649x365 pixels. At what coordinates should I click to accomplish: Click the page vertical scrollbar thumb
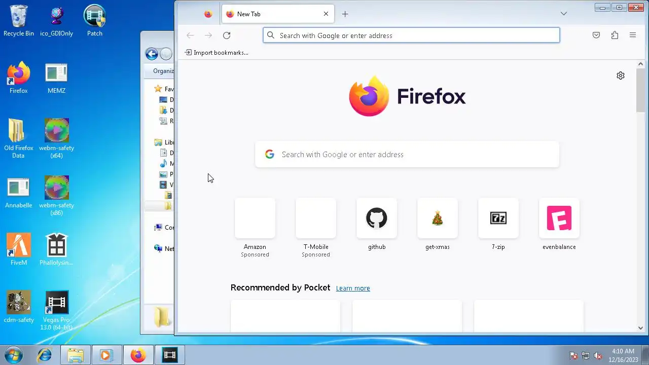pyautogui.click(x=640, y=90)
